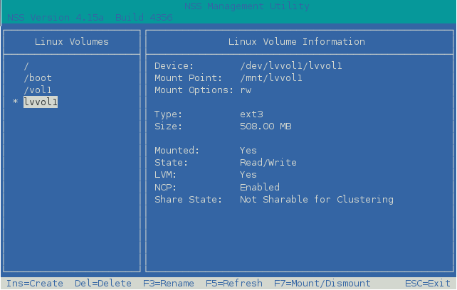Choose F3=Rename from the bottom bar
Image resolution: width=457 pixels, height=290 pixels.
click(169, 283)
